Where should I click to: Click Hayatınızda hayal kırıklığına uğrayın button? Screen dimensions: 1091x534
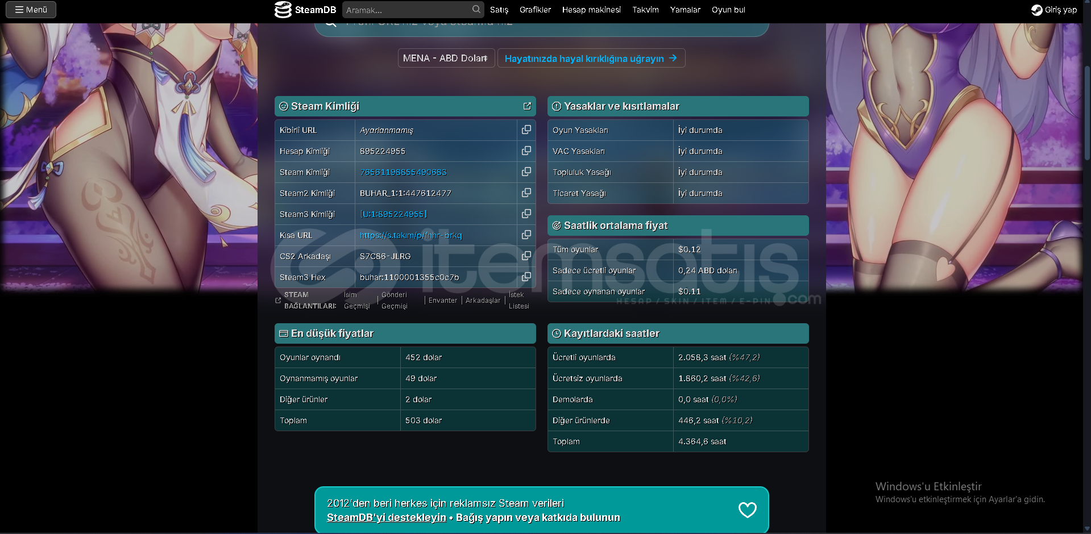(x=591, y=58)
